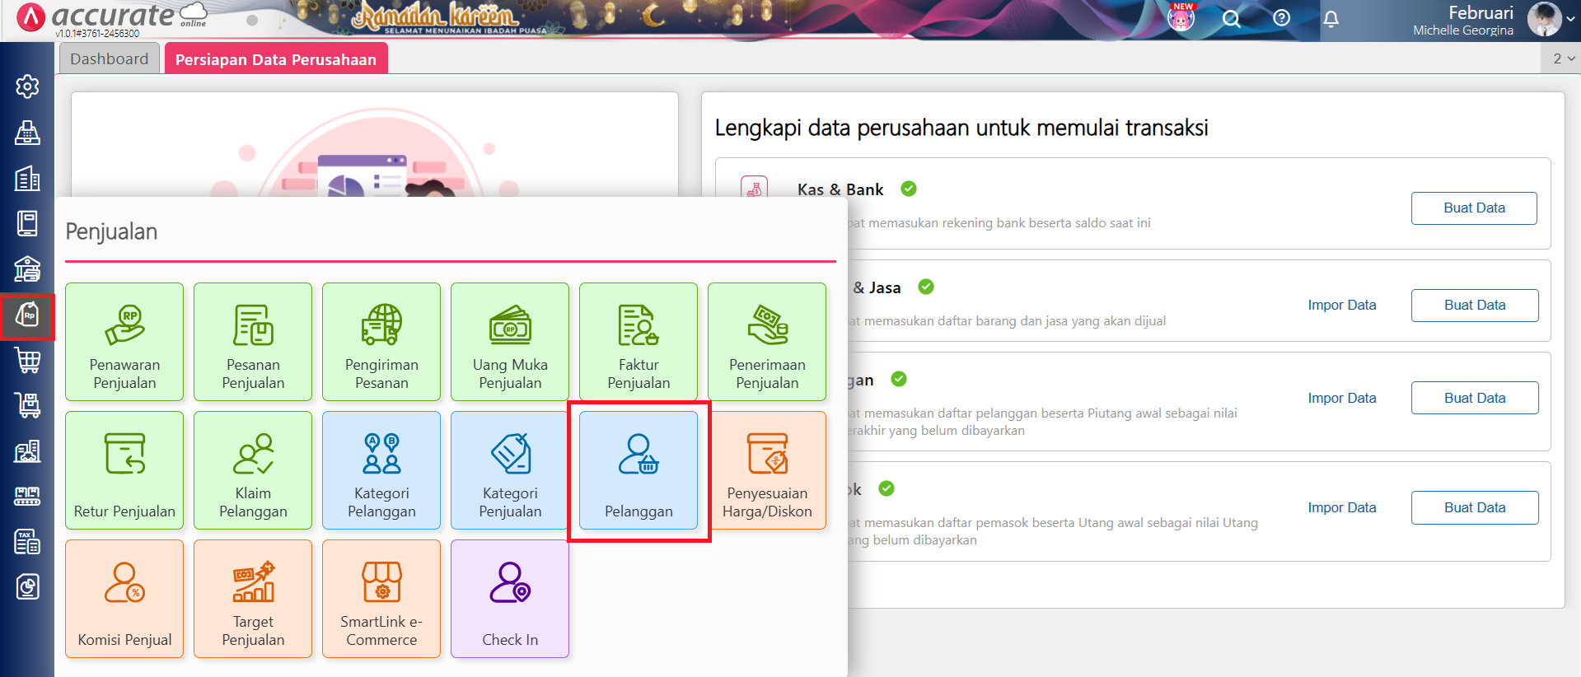Open the help question mark icon
The height and width of the screenshot is (677, 1581).
point(1281,18)
